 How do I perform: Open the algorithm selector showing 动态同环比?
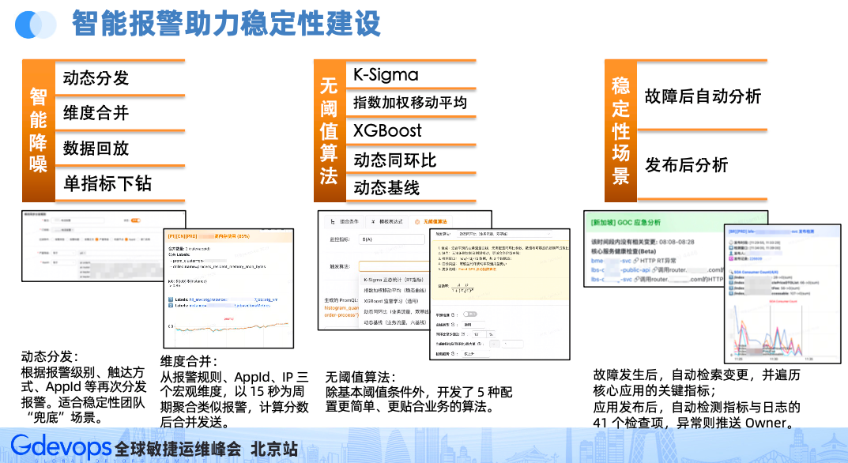[503, 234]
